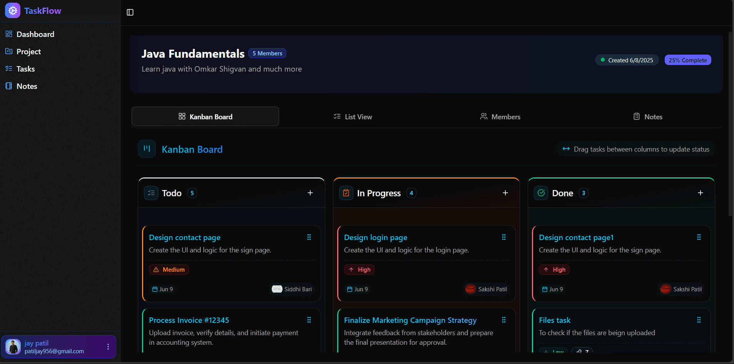Click the checkmark icon on the Done column
Image resolution: width=734 pixels, height=364 pixels.
(541, 193)
